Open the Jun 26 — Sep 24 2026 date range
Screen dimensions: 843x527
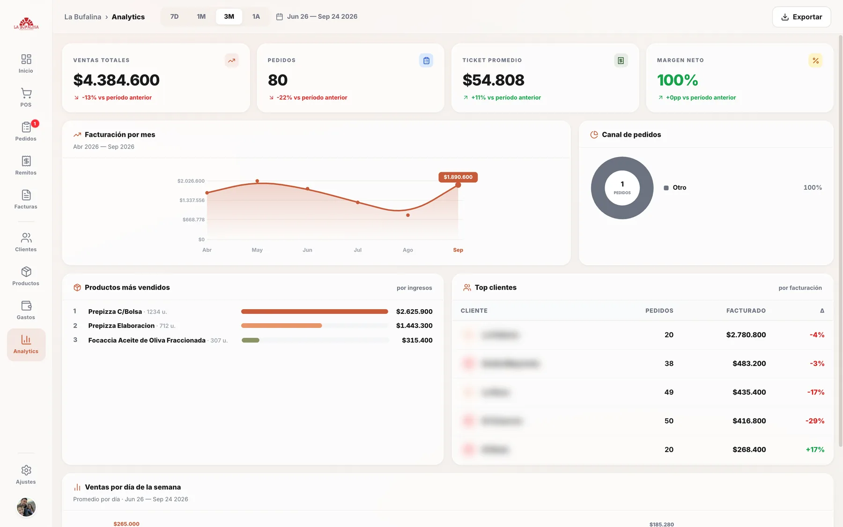coord(322,16)
